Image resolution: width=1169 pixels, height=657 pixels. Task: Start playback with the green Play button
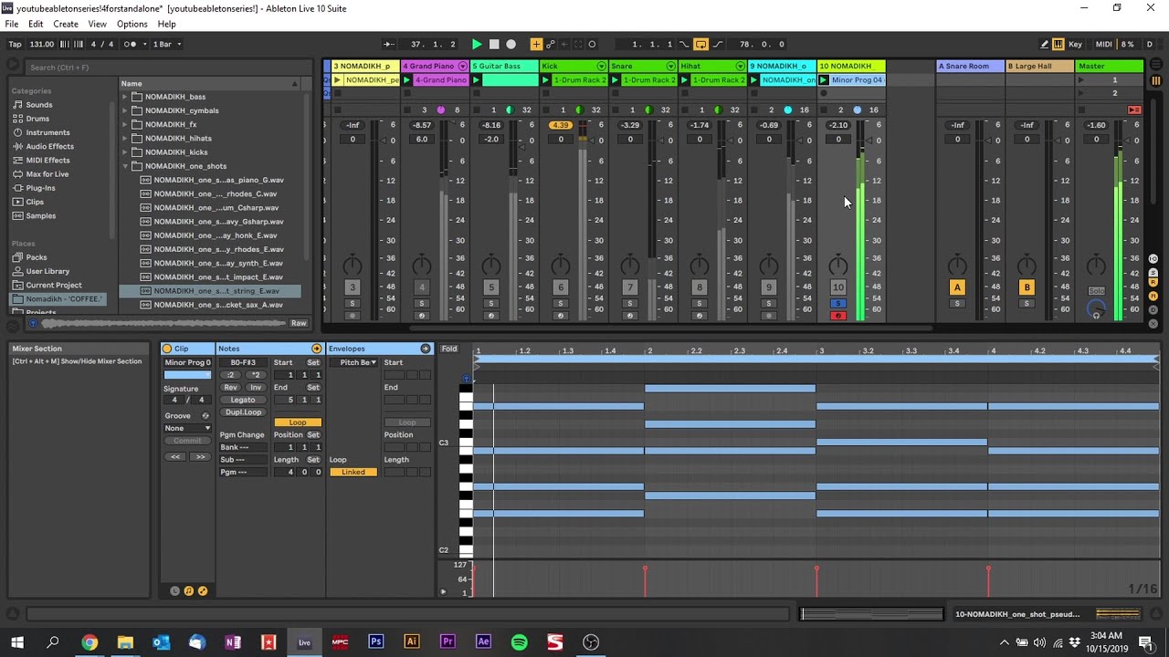tap(477, 44)
